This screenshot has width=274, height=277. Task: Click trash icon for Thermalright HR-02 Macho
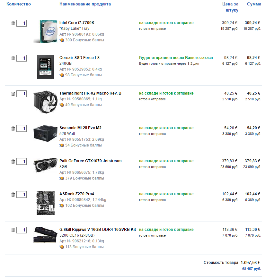tap(13, 94)
